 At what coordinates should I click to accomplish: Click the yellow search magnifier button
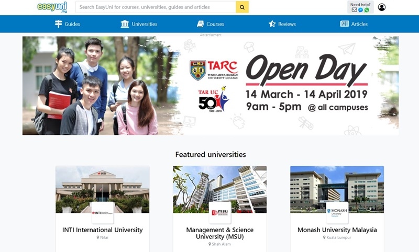[x=242, y=7]
